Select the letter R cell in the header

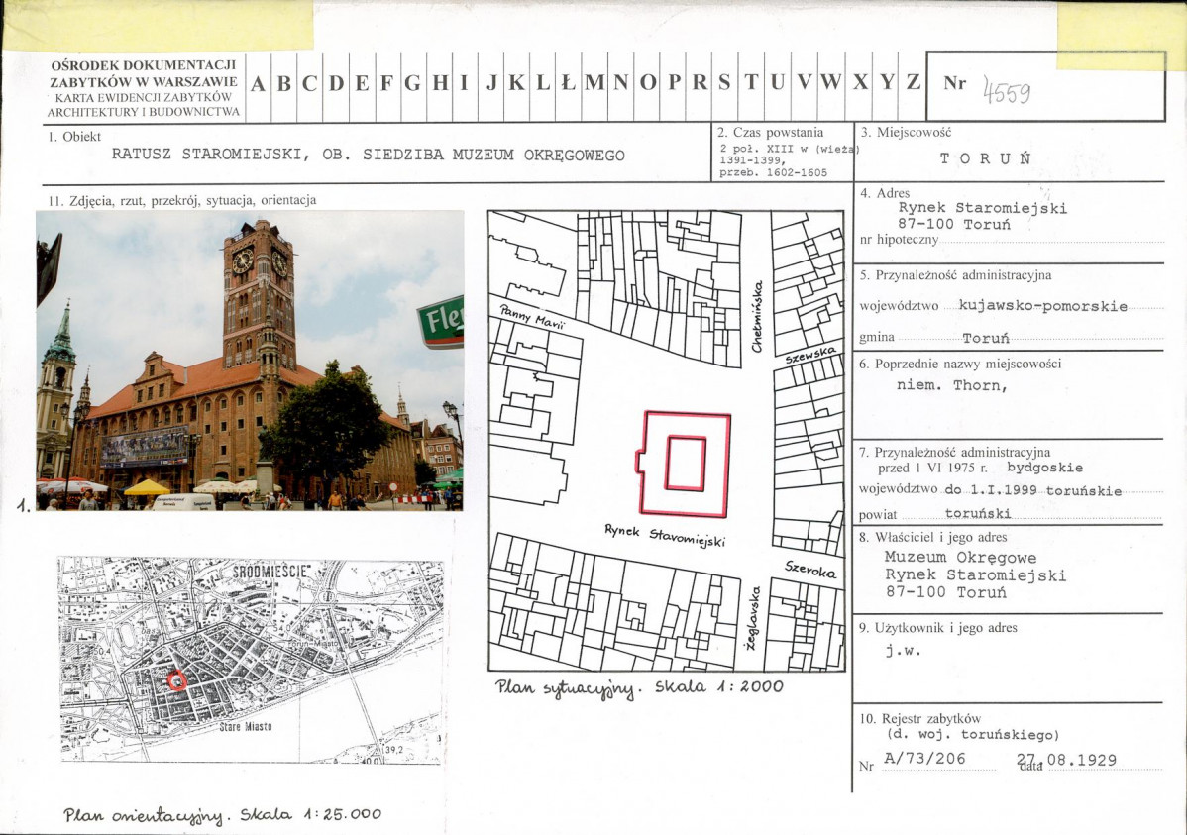pyautogui.click(x=700, y=84)
